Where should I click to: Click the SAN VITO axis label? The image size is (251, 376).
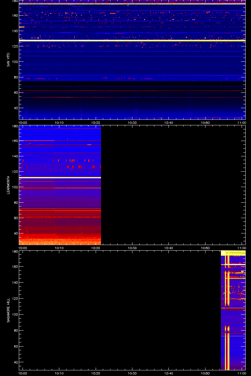(8, 59)
